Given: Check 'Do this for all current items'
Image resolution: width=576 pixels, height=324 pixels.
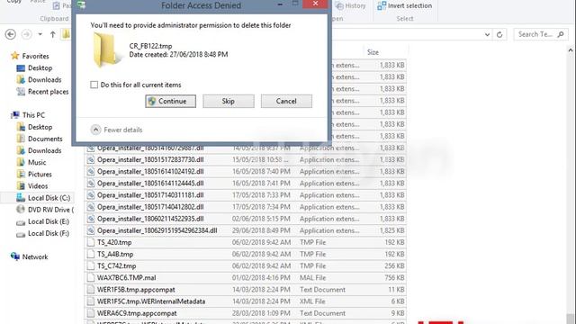Looking at the screenshot, I should pos(94,85).
